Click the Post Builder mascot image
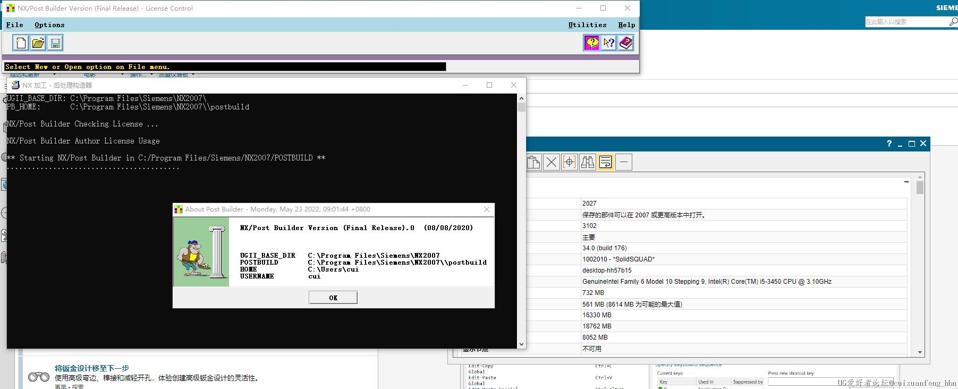The width and height of the screenshot is (958, 389). [201, 252]
